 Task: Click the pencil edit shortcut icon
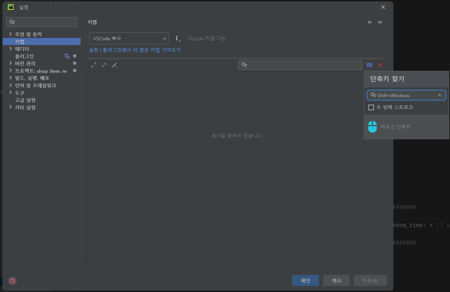click(115, 65)
